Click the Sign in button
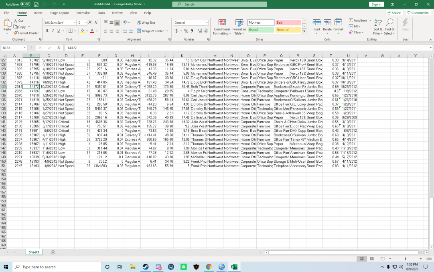 [x=376, y=4]
